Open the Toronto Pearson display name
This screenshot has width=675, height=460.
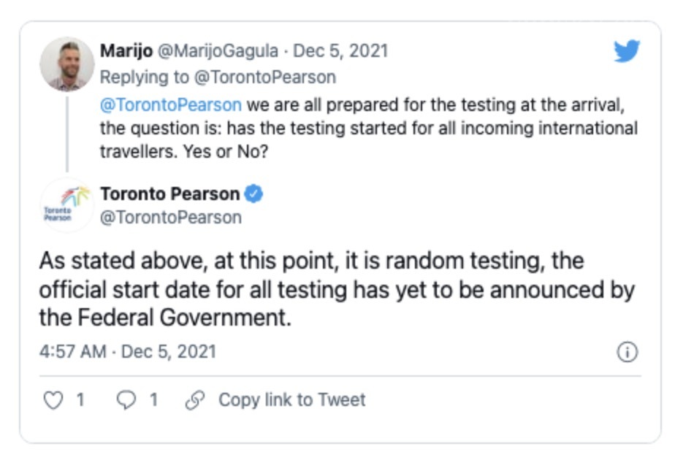coord(170,193)
